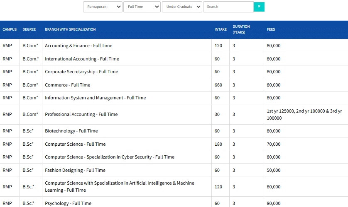Focus the Search input field
This screenshot has height=207, width=348.
pos(228,7)
